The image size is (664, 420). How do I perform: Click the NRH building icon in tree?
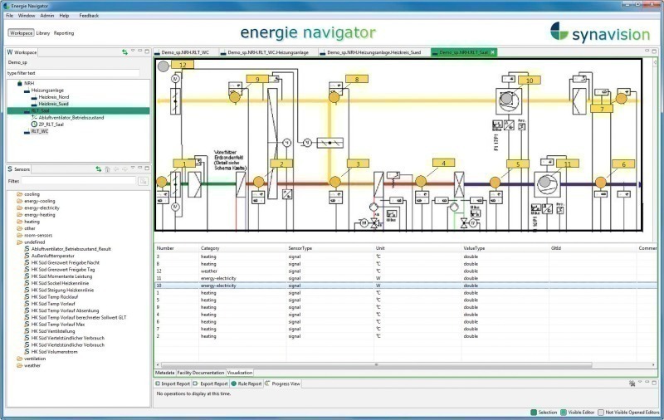(19, 83)
